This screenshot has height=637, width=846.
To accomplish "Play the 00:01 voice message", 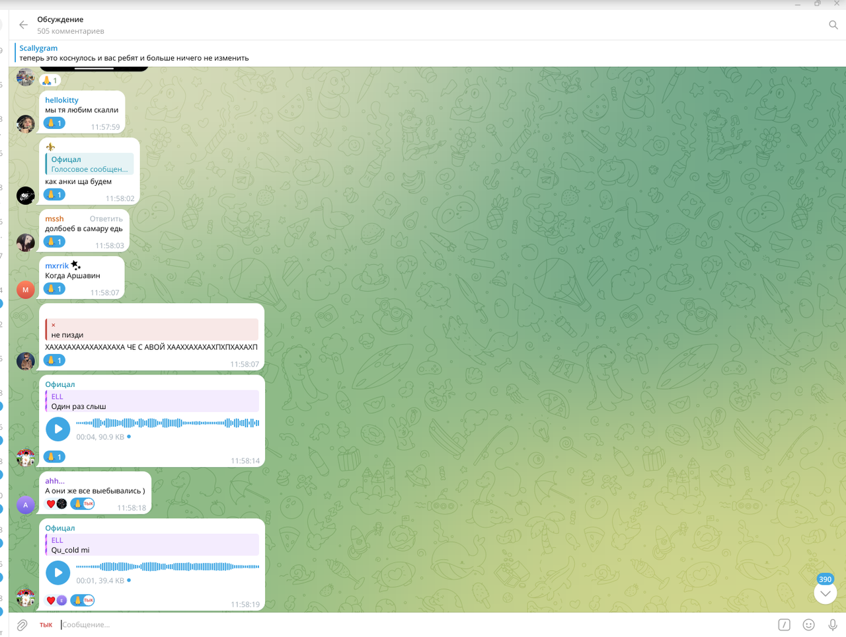I will click(x=58, y=573).
